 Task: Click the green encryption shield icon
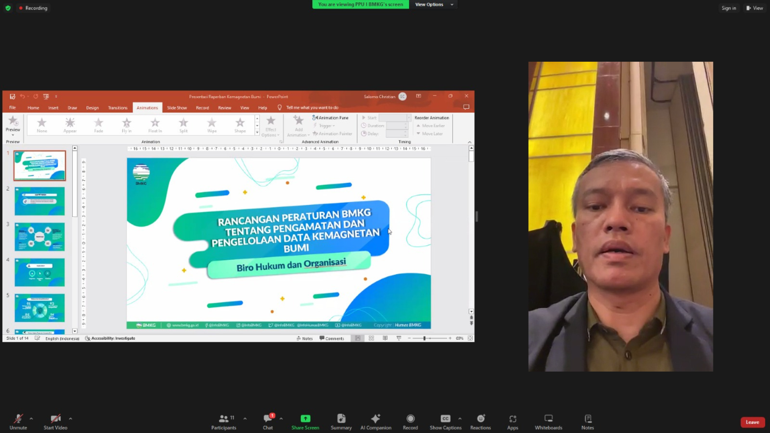click(x=8, y=8)
